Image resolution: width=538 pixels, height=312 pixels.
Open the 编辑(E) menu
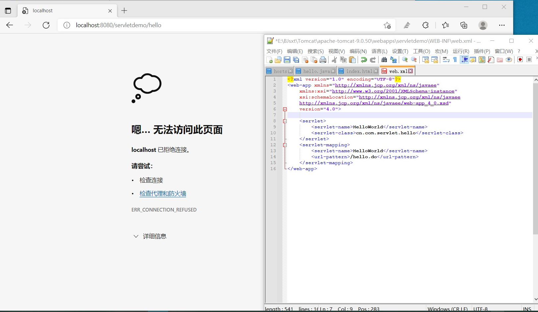click(295, 51)
